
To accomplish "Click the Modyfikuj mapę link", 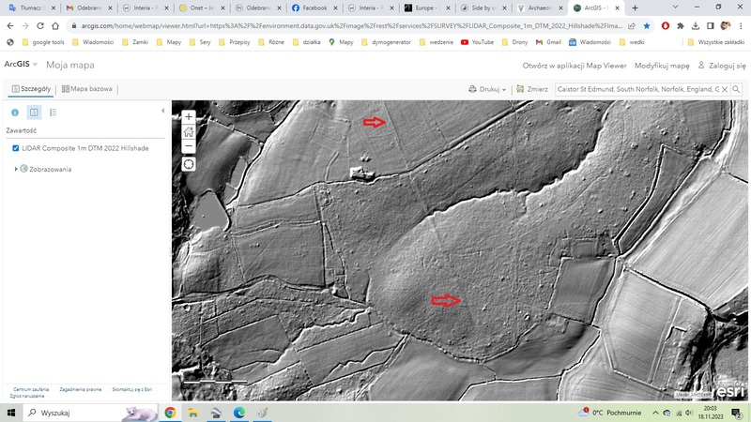I will 662,66.
